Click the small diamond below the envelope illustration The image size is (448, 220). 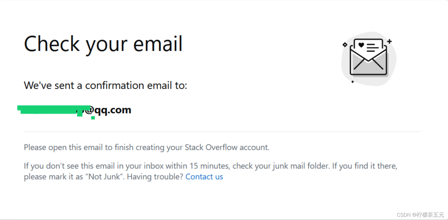[353, 82]
